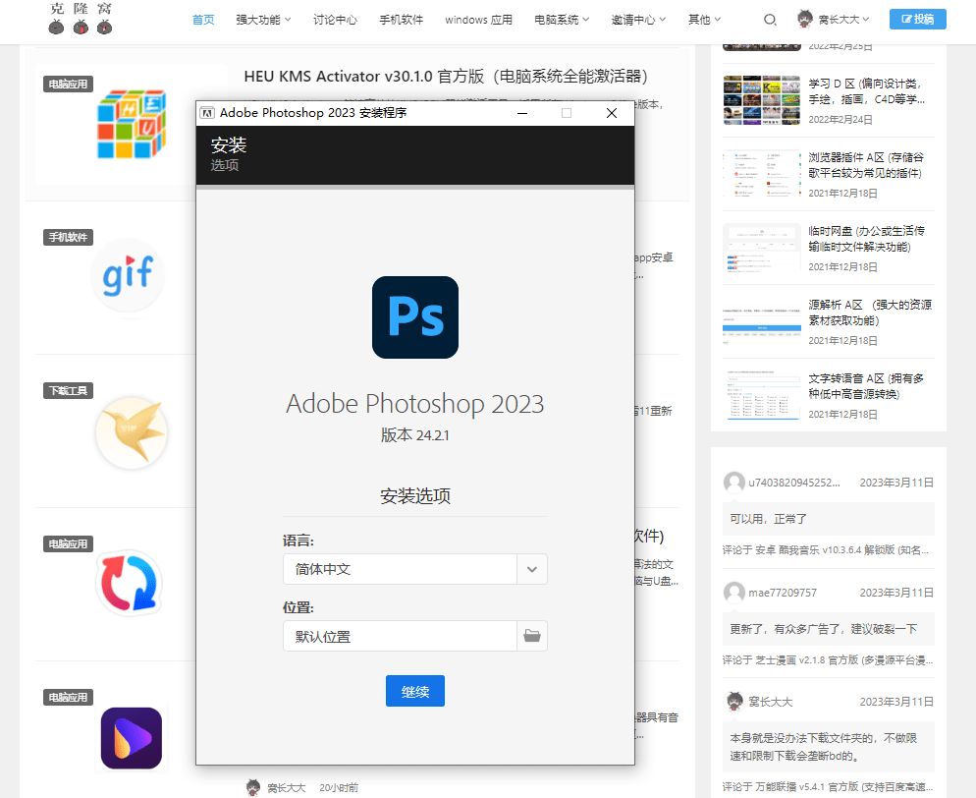Click the red-blue sync arrows app icon
Screen dimensions: 976x798
(x=129, y=584)
